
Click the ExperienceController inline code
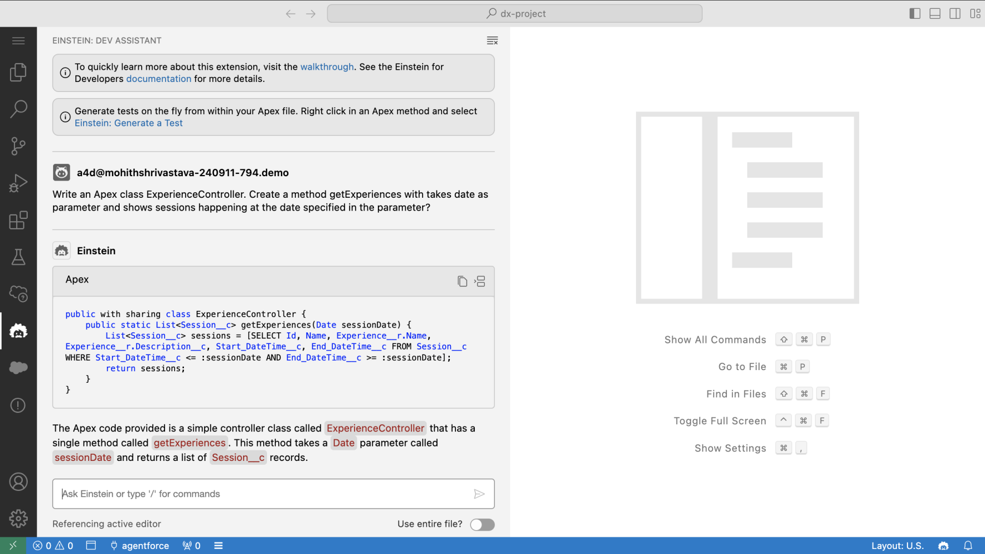(376, 428)
